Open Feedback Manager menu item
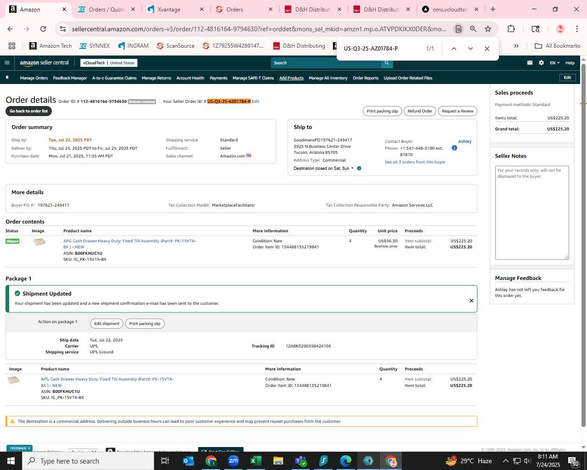Image resolution: width=587 pixels, height=470 pixels. (70, 78)
